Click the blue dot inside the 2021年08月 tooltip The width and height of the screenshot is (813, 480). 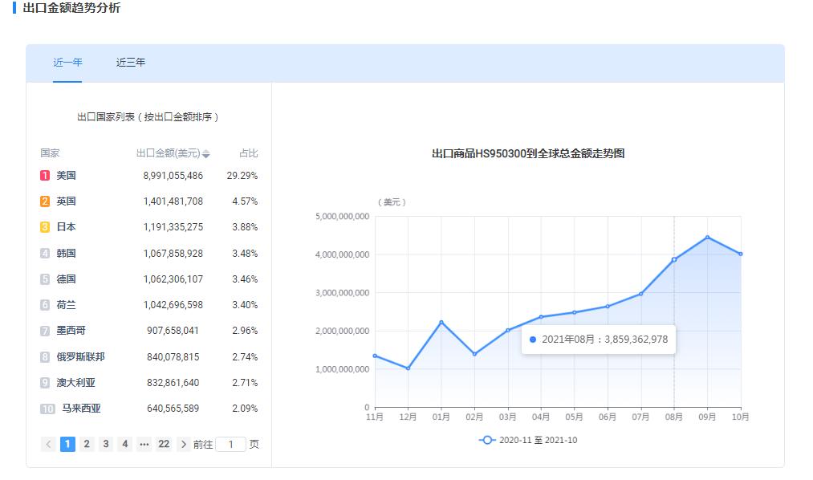tap(531, 340)
